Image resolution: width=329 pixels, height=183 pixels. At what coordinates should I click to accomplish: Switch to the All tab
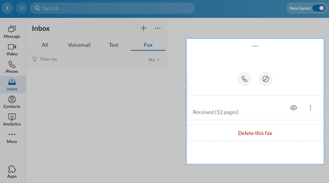coord(45,45)
